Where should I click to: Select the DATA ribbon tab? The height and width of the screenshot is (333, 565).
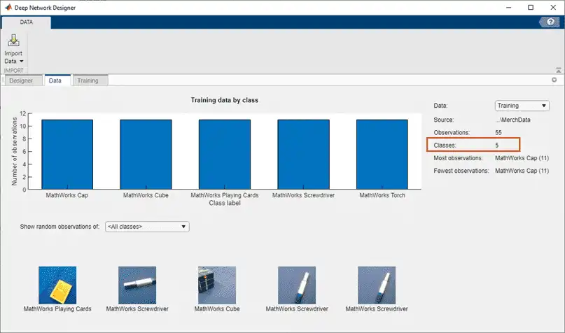click(27, 22)
